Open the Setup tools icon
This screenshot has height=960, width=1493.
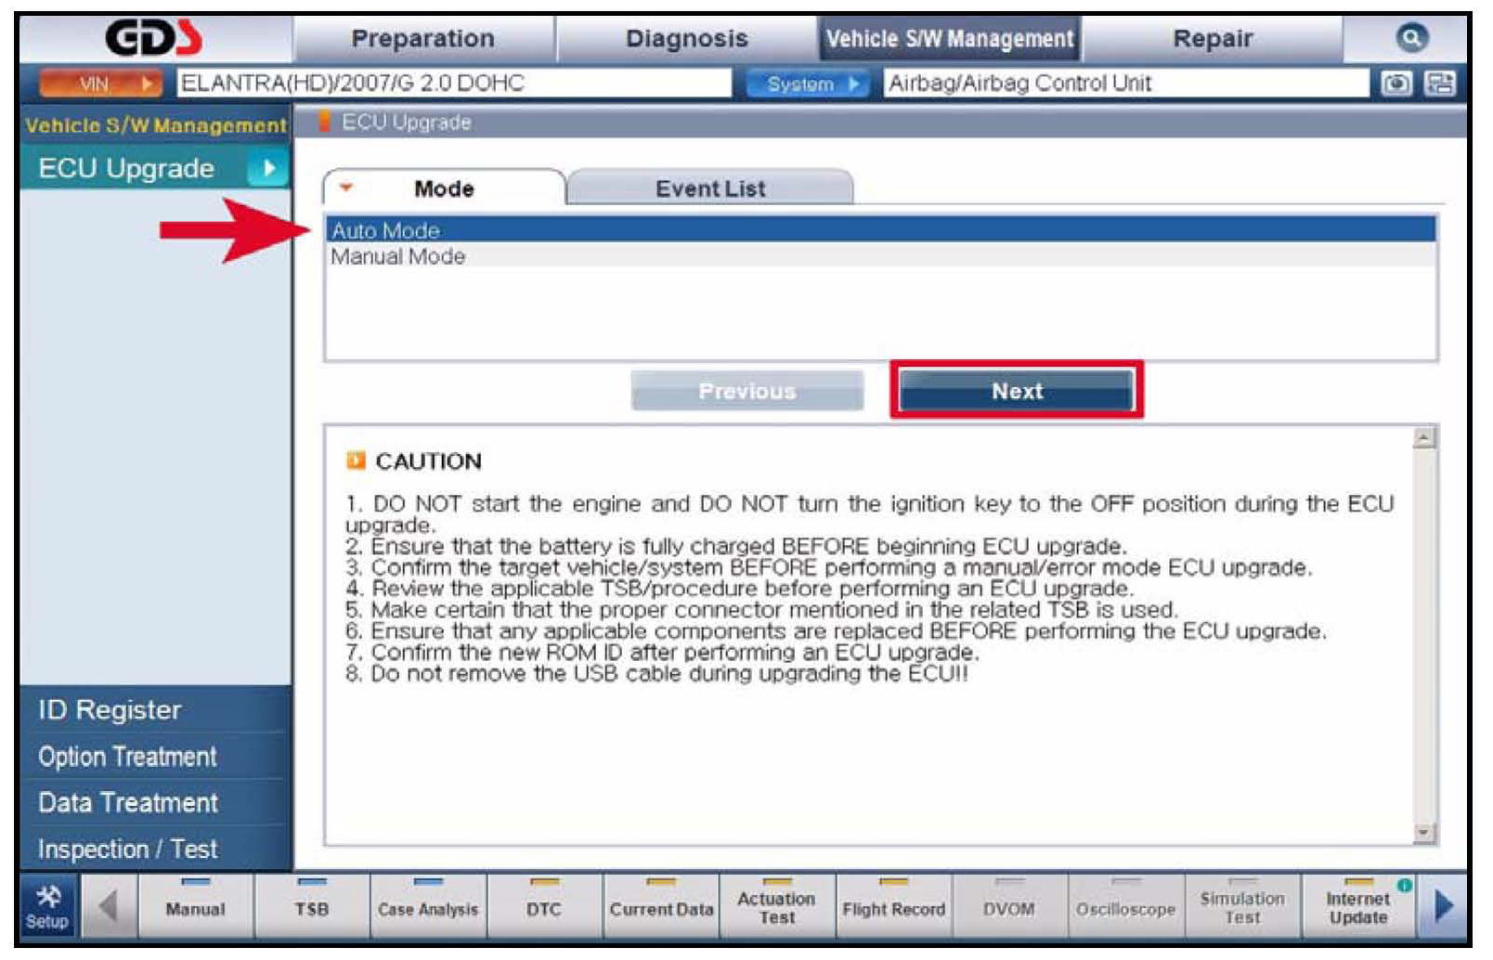(47, 907)
